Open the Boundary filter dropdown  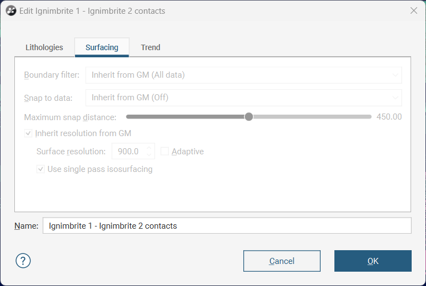pyautogui.click(x=243, y=75)
